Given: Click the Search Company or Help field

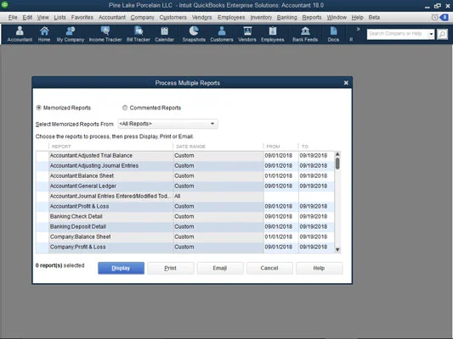Looking at the screenshot, I should [x=397, y=34].
